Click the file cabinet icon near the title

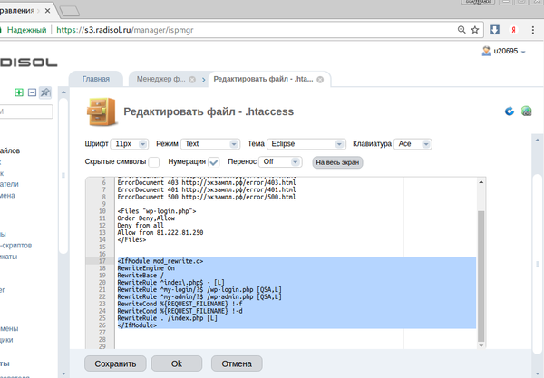[101, 111]
